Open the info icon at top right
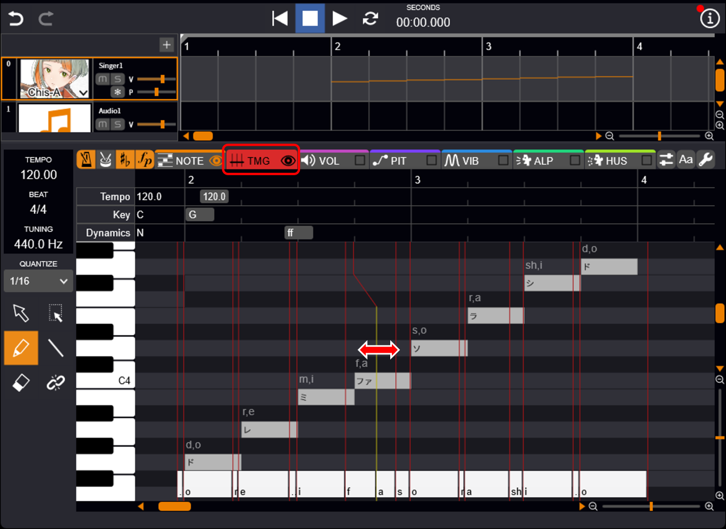This screenshot has height=529, width=726. pyautogui.click(x=710, y=19)
